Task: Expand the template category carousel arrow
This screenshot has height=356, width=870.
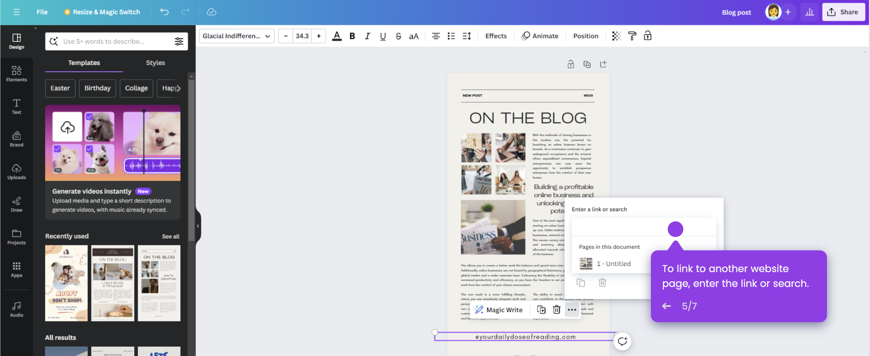Action: point(179,88)
